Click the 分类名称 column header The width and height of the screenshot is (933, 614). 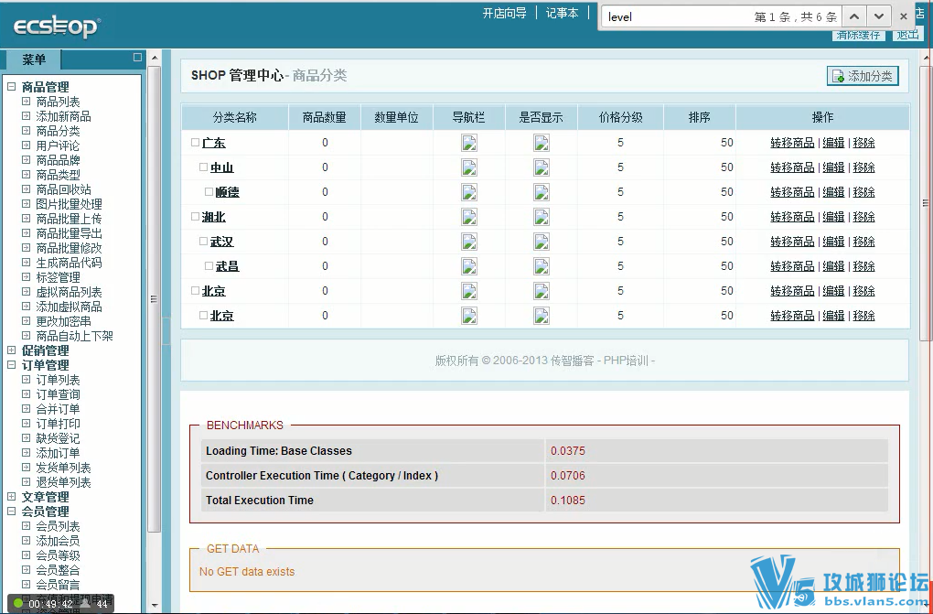[234, 117]
